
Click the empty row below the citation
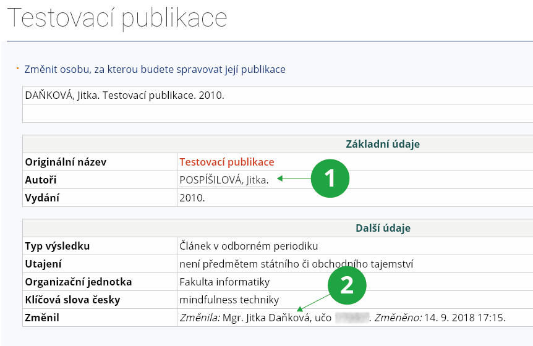coord(277,114)
